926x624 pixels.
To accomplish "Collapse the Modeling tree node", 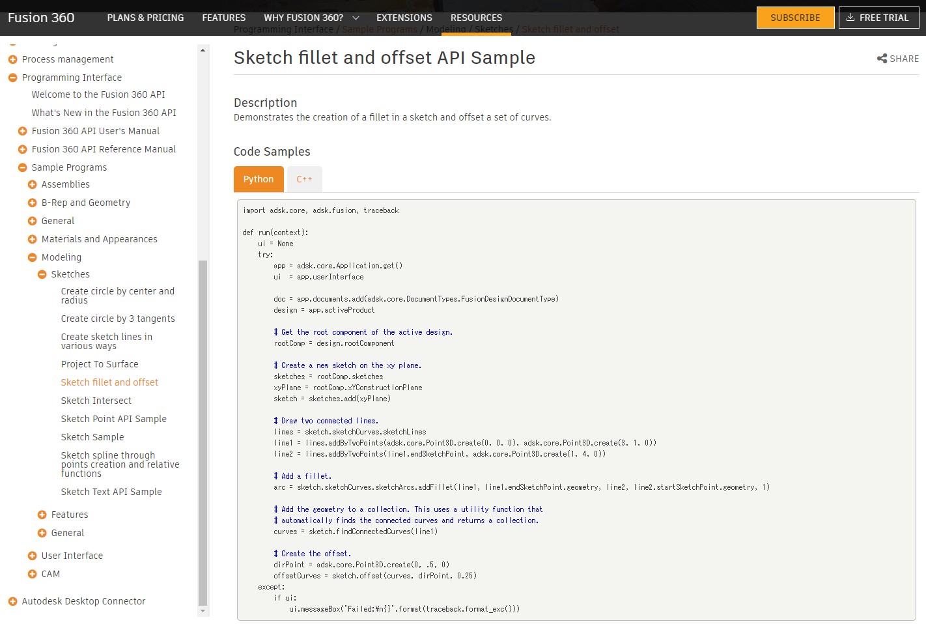I will coord(32,257).
